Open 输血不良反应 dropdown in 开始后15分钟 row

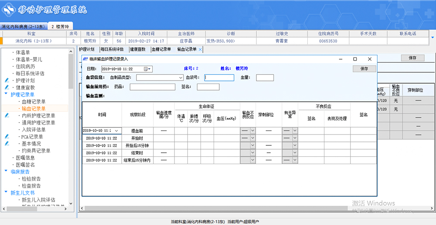tap(252, 145)
